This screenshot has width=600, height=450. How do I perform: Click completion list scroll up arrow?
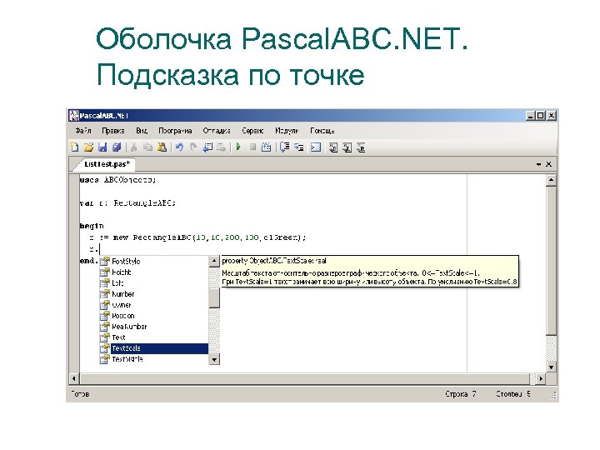click(x=214, y=262)
